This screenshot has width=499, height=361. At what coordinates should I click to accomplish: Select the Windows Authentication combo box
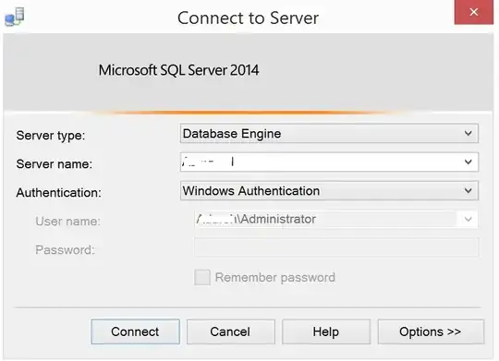click(329, 190)
